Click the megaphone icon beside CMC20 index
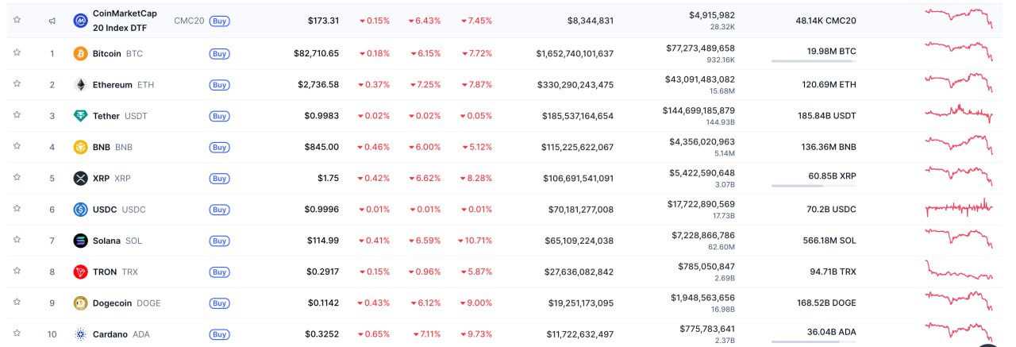The image size is (1016, 347). [52, 21]
